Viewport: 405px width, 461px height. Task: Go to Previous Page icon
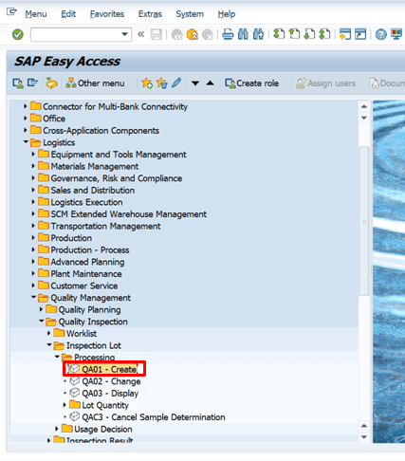(294, 34)
